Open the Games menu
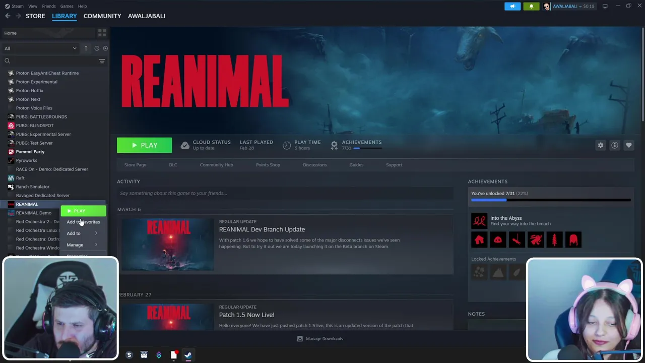This screenshot has width=645, height=363. pos(67,6)
